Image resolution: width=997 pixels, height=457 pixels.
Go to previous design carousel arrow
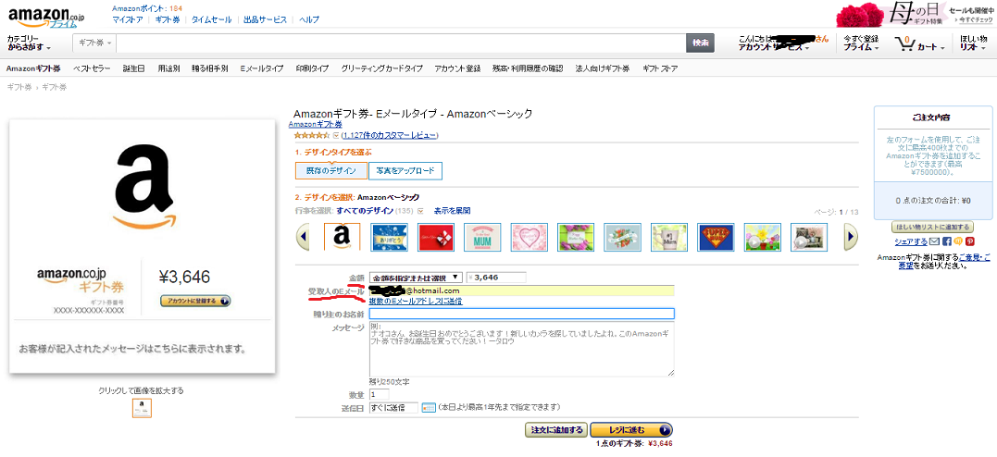pyautogui.click(x=303, y=238)
